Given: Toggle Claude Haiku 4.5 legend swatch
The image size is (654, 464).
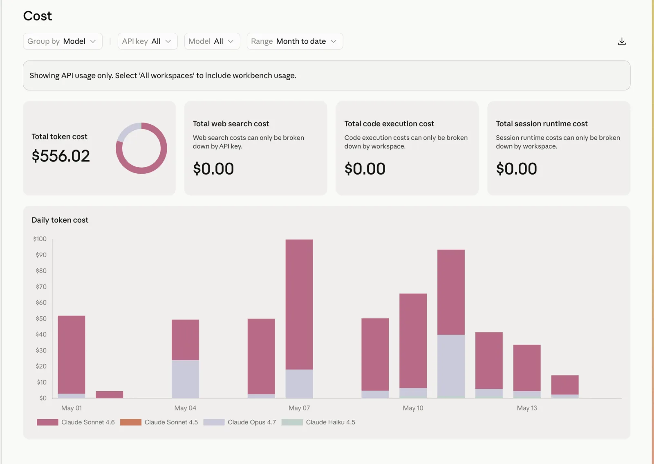Looking at the screenshot, I should pyautogui.click(x=292, y=422).
